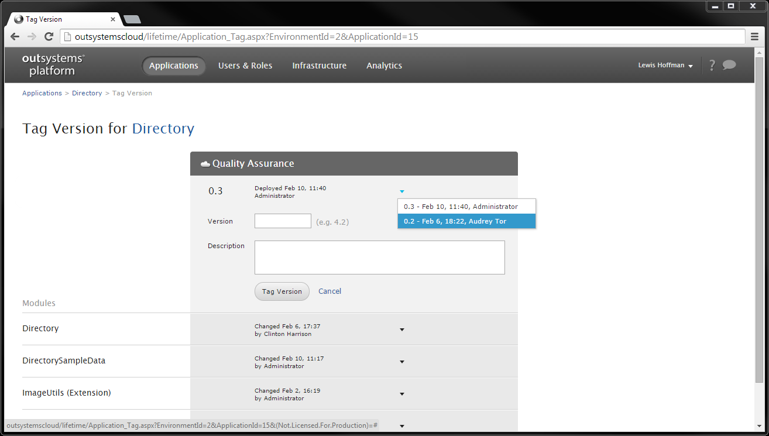Go to Applications in the breadcrumb
Screen dimensions: 769x436
pos(42,93)
